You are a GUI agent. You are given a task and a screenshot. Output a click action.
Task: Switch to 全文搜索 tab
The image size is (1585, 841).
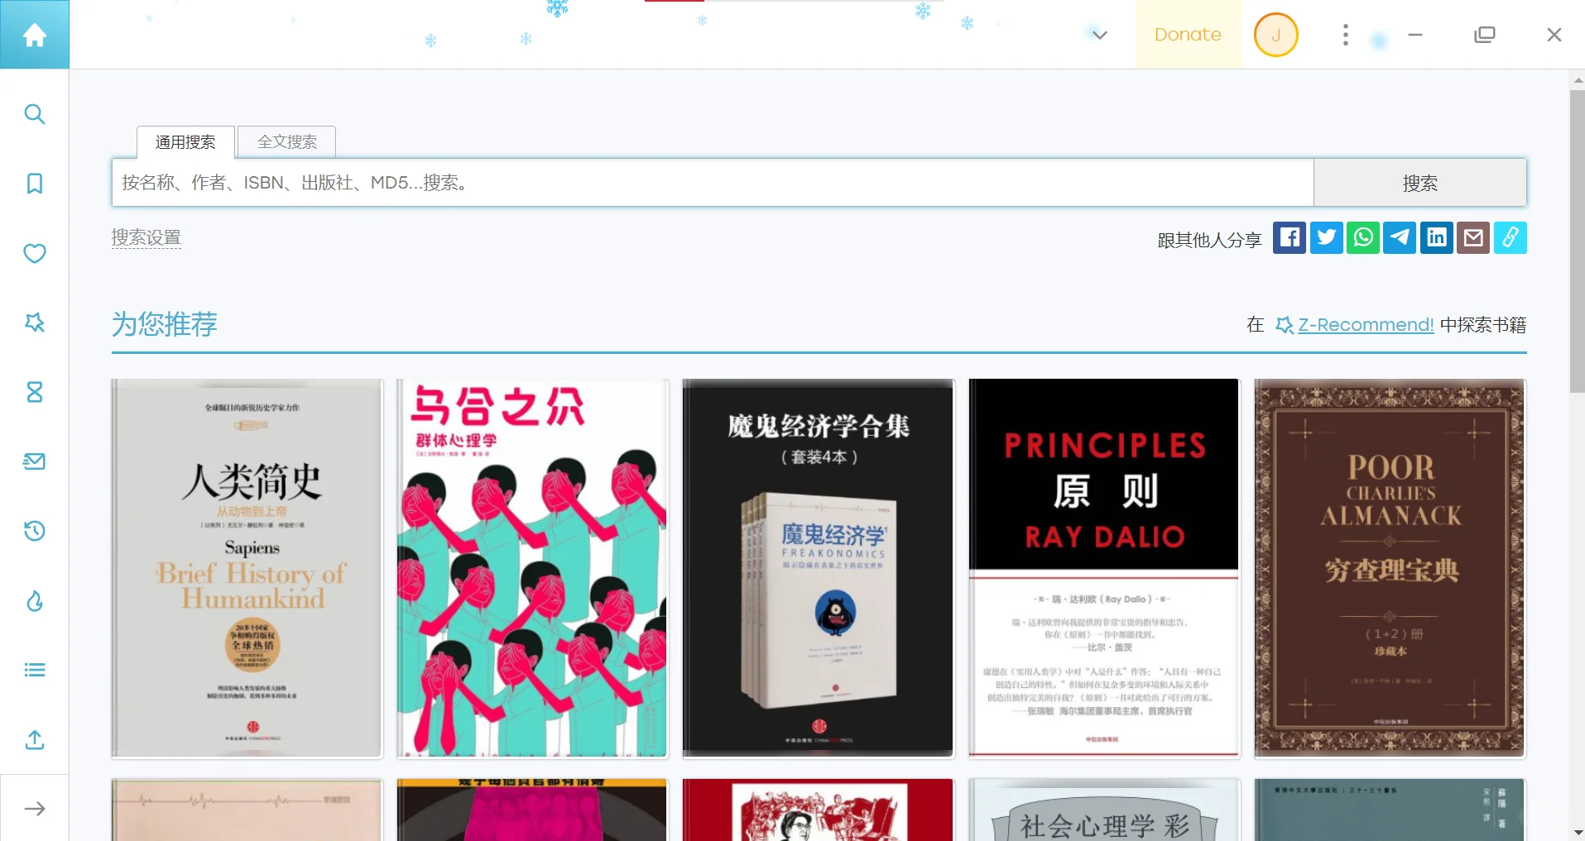pyautogui.click(x=287, y=142)
